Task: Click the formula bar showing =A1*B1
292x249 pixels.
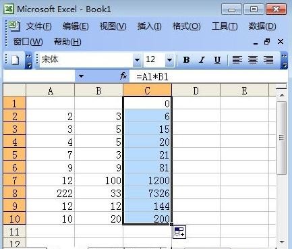Action: [208, 77]
